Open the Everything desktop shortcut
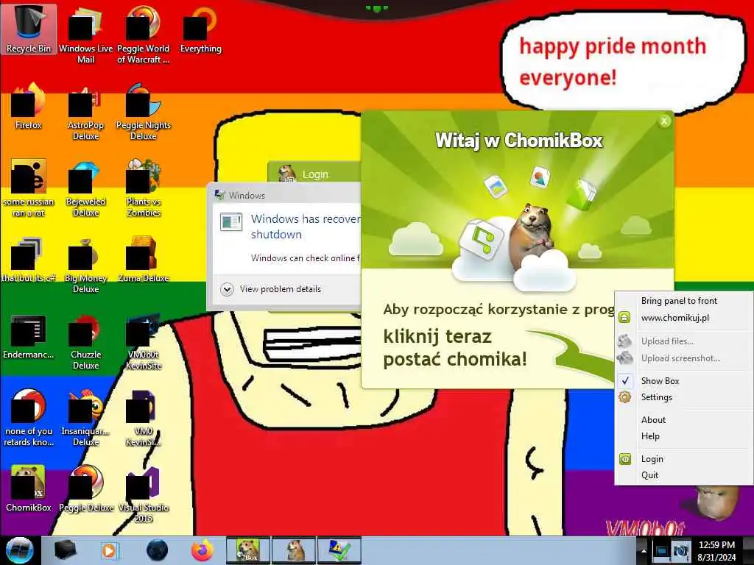The width and height of the screenshot is (754, 565). pos(200,29)
